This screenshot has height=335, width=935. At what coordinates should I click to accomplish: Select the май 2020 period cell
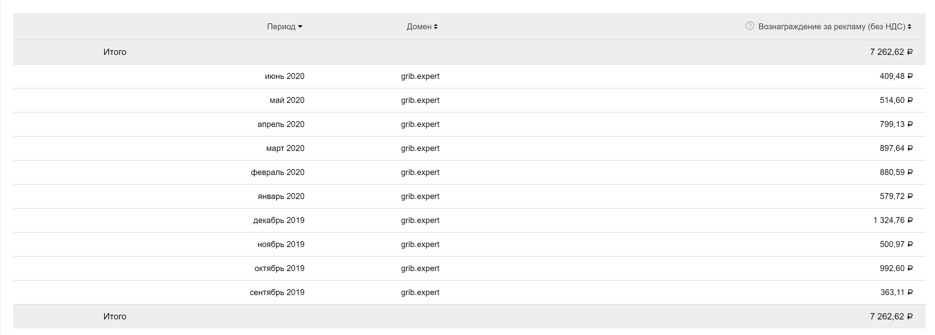pos(287,100)
